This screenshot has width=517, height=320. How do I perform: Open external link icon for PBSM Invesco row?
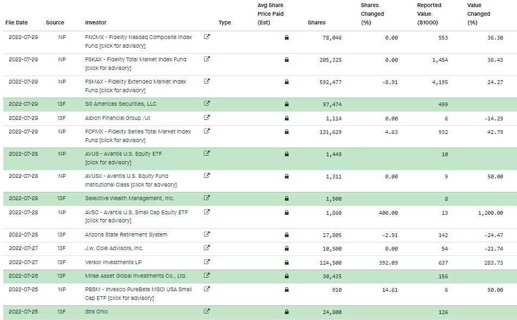(207, 289)
